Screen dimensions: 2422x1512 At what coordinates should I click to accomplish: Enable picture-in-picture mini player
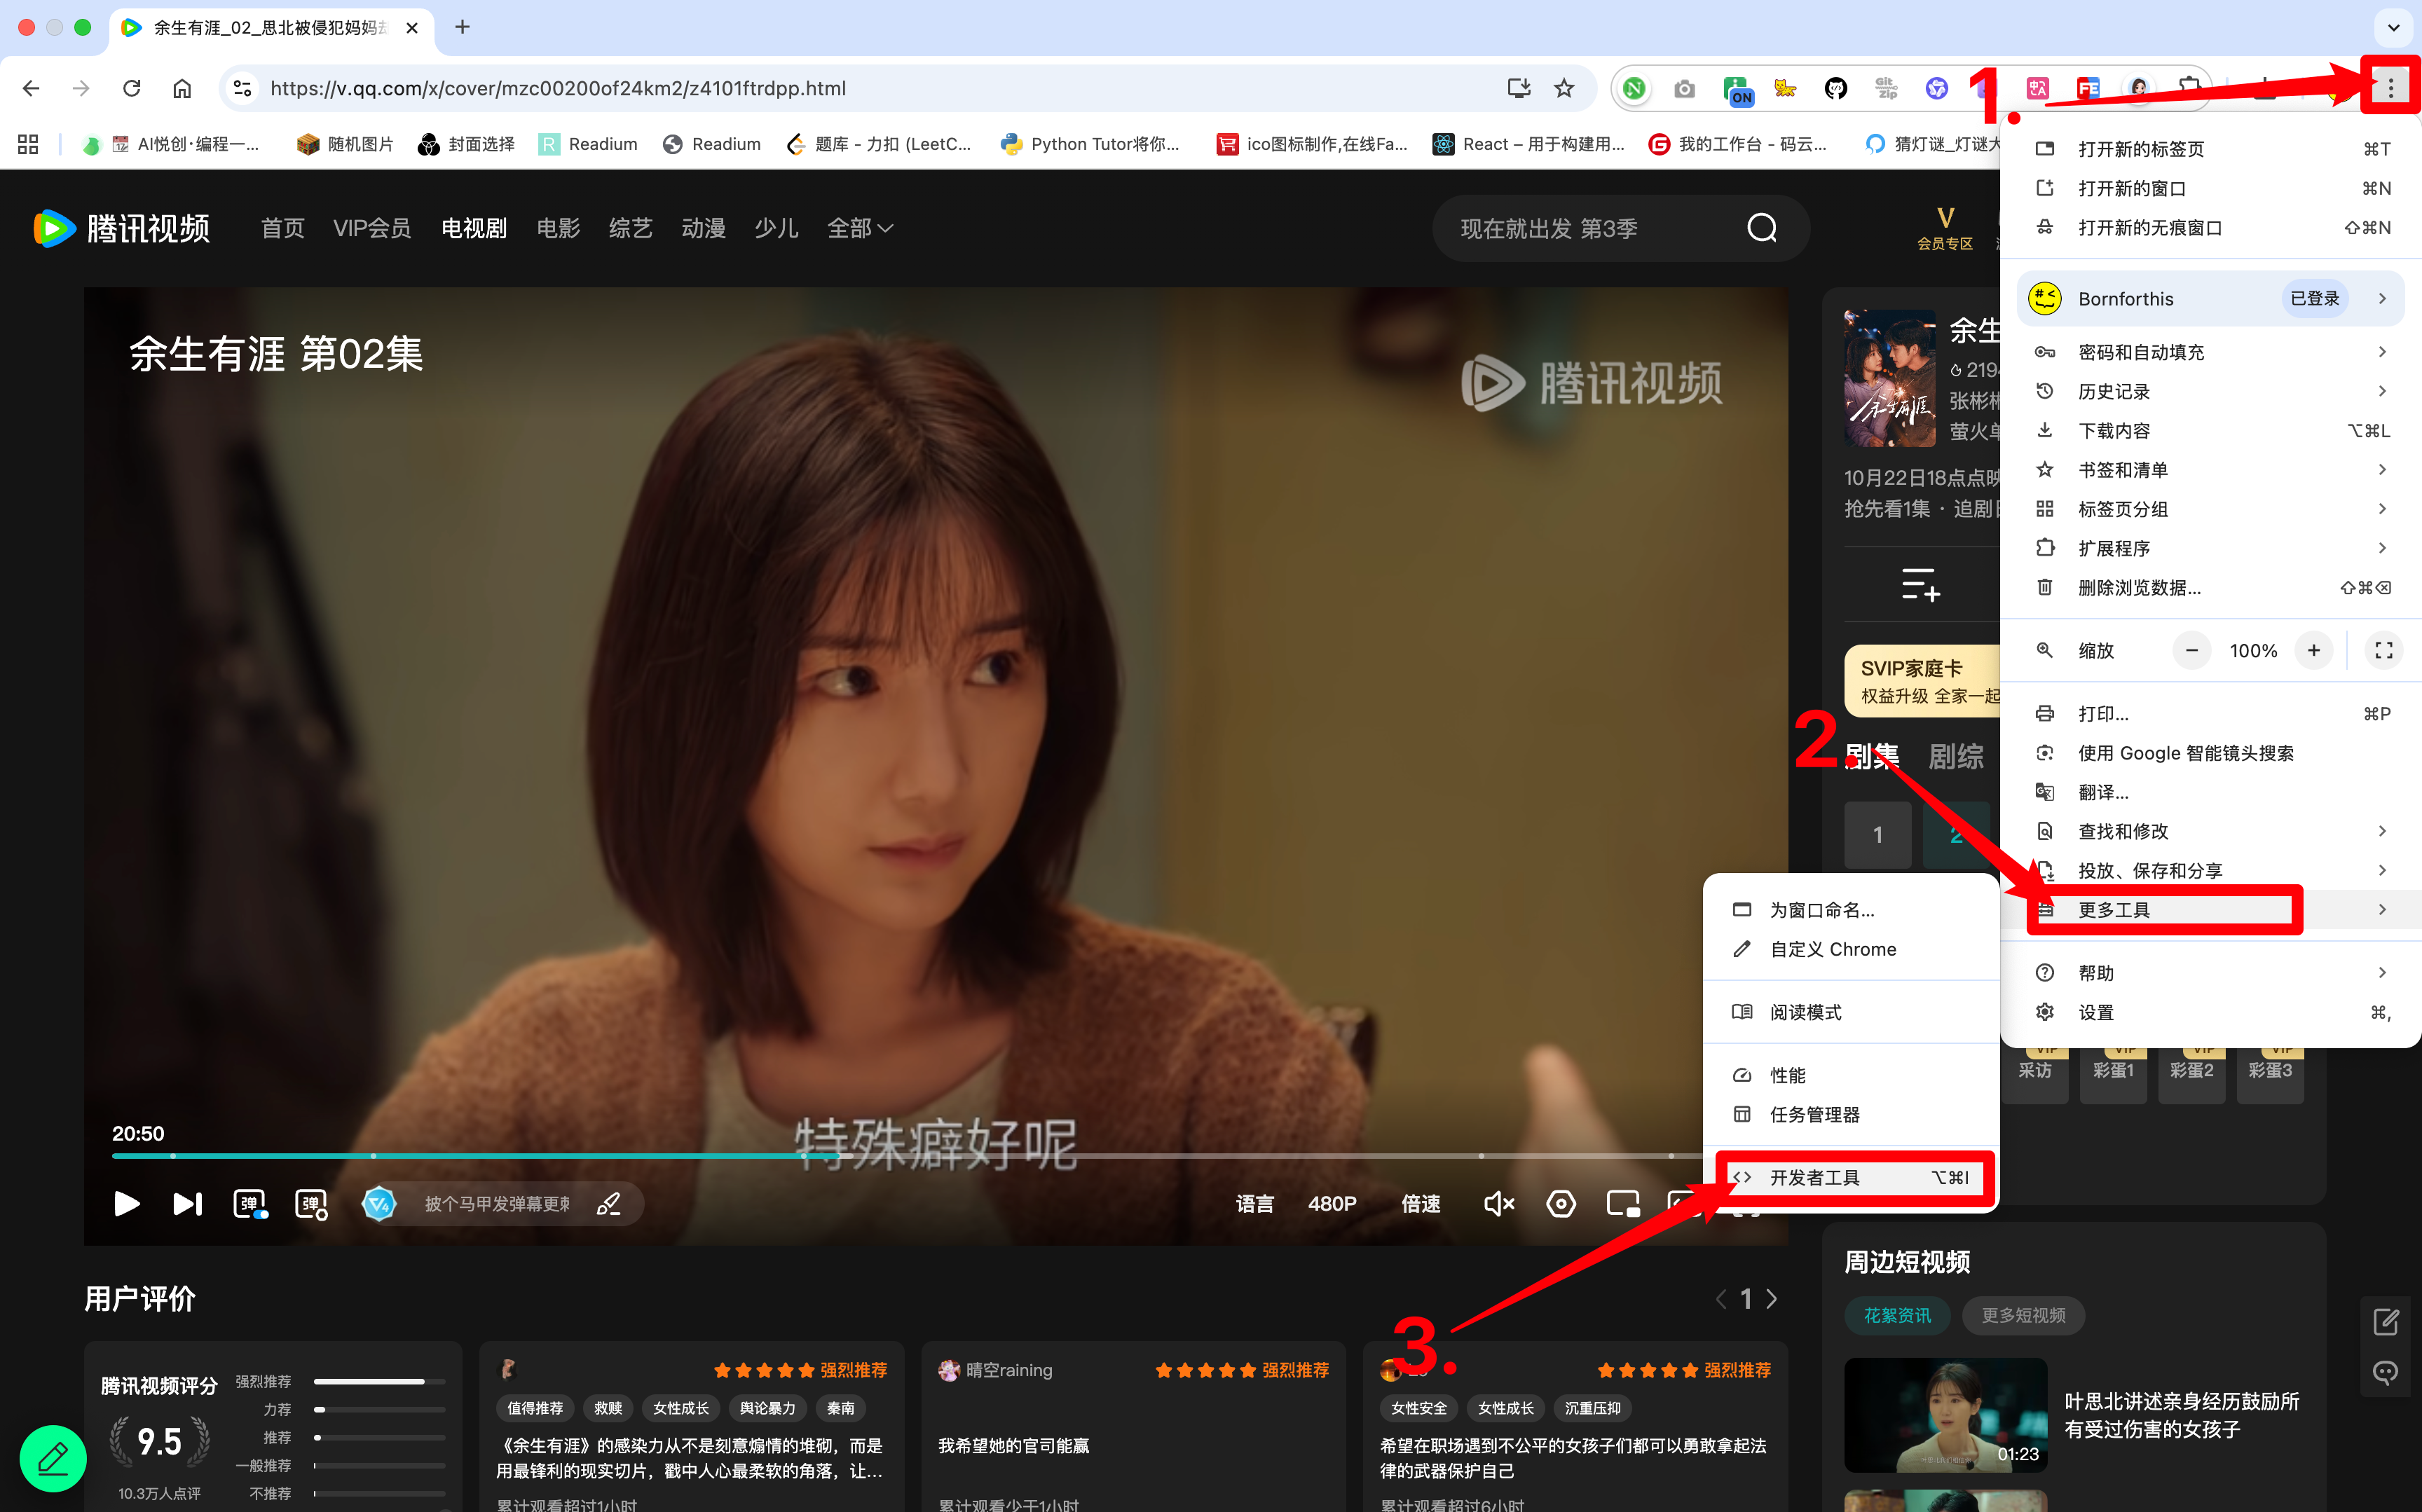coord(1622,1203)
